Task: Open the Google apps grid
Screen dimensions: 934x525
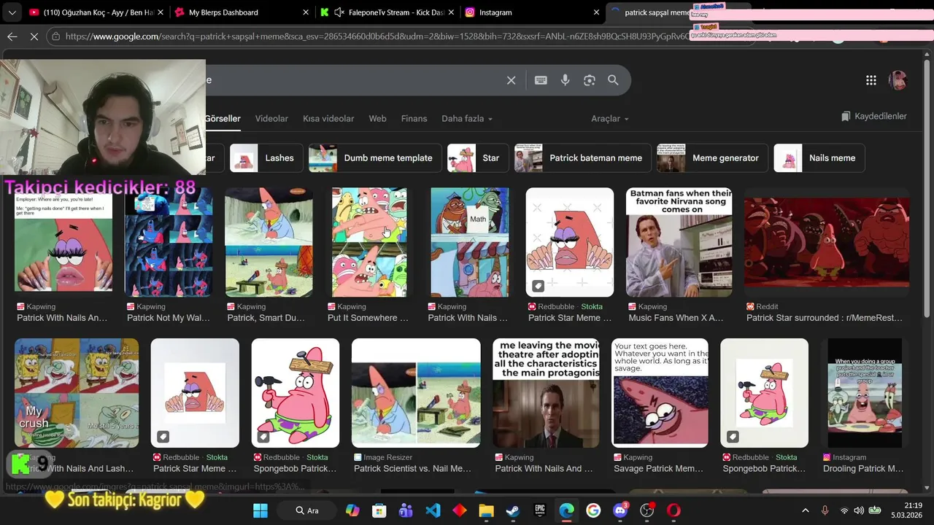Action: (x=871, y=80)
